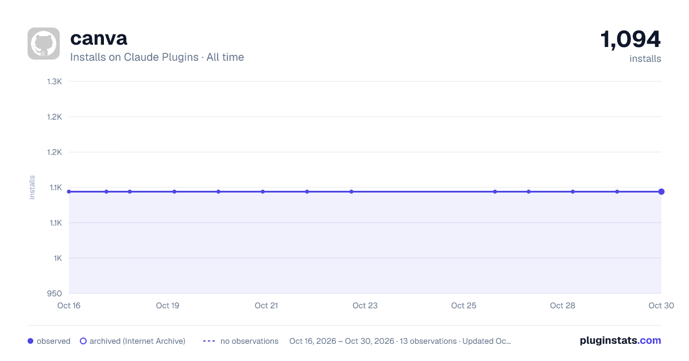Viewport: 689px width, 361px height.
Task: Click the Oct 25 x-axis label
Action: click(x=464, y=305)
